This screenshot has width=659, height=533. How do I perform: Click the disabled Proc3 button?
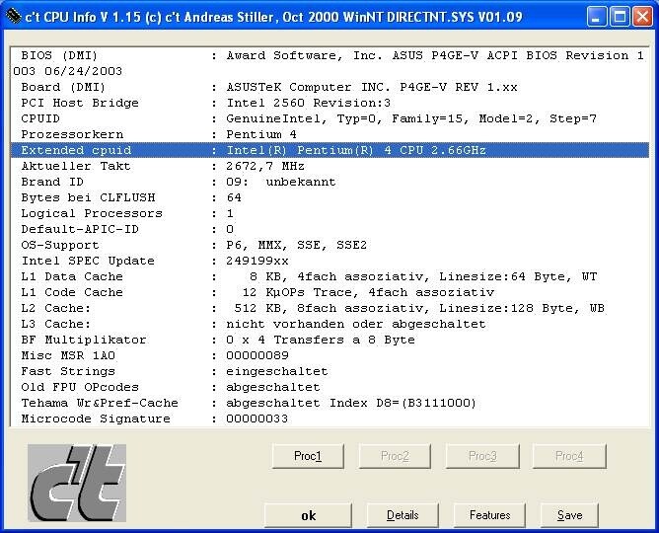pyautogui.click(x=482, y=456)
